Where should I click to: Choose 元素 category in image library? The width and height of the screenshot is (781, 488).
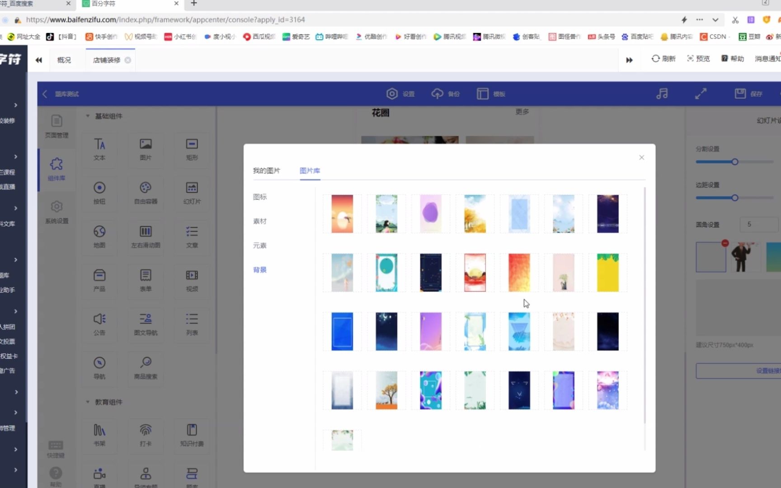(x=260, y=245)
